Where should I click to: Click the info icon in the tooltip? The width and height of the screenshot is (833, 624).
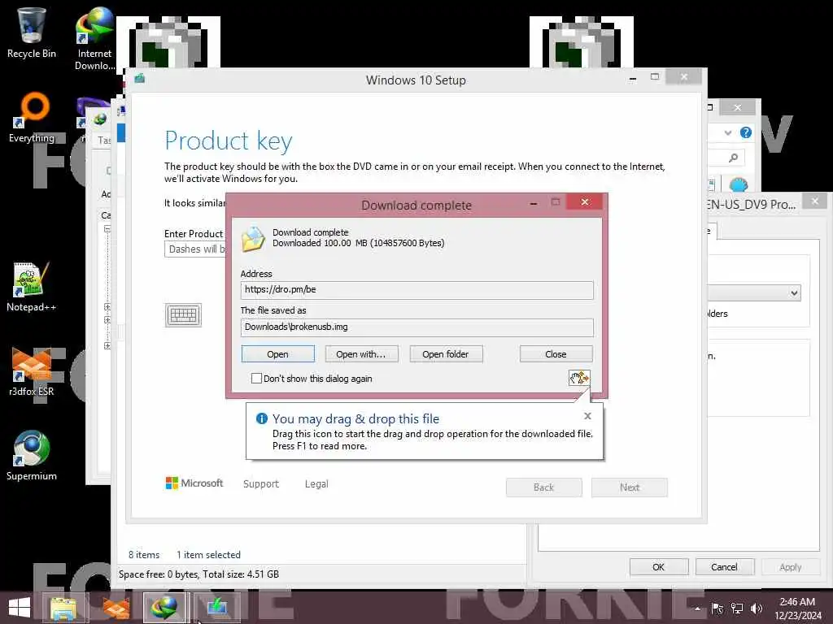[x=261, y=418]
